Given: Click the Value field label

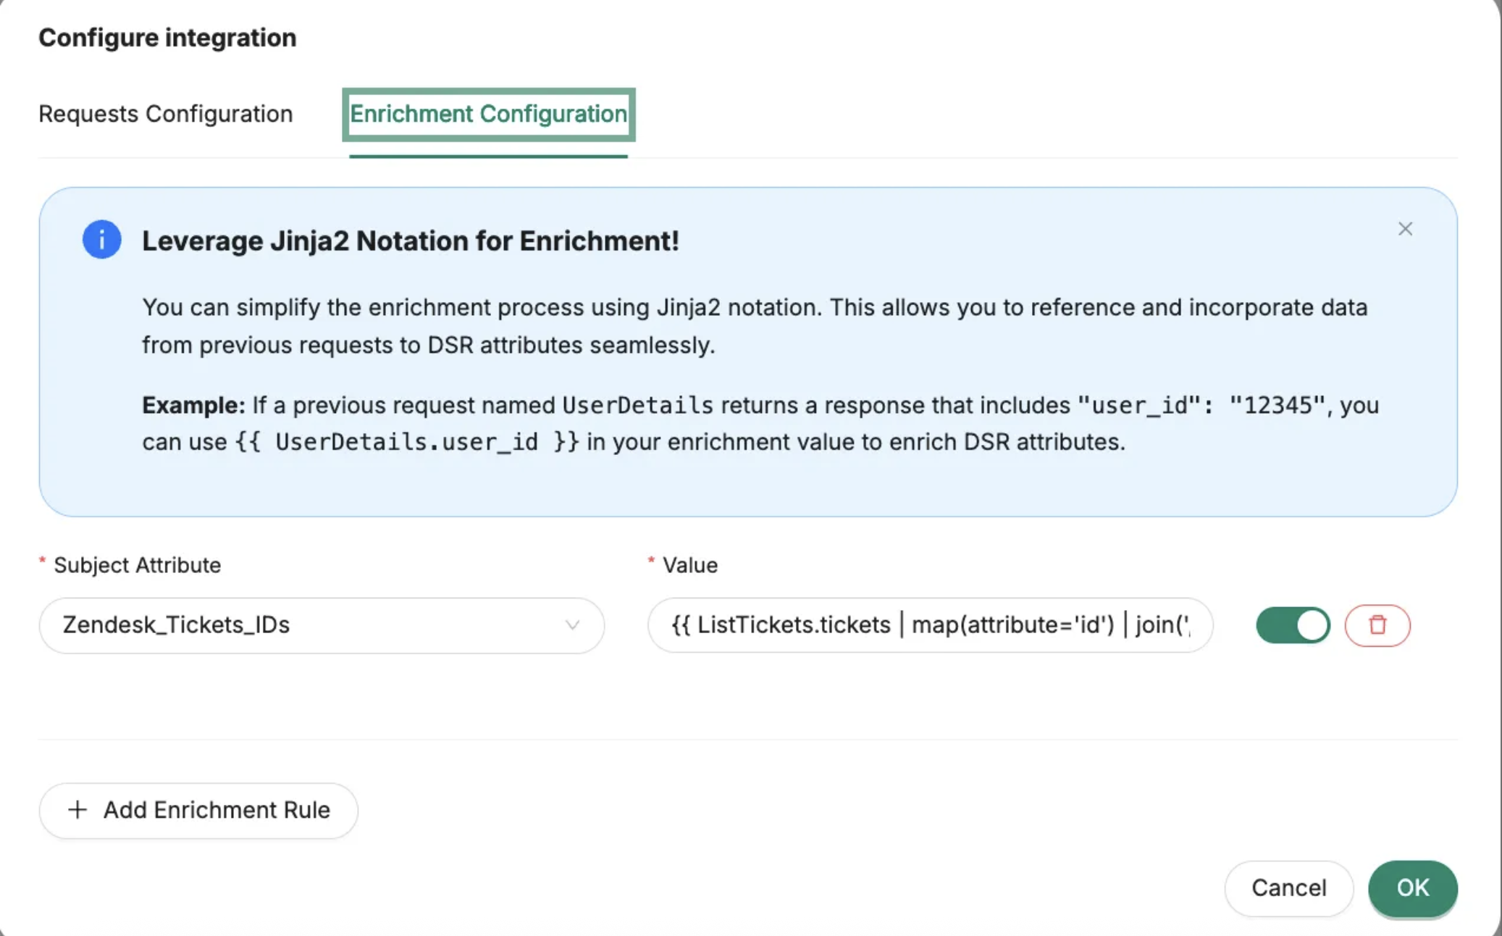Looking at the screenshot, I should click(690, 565).
